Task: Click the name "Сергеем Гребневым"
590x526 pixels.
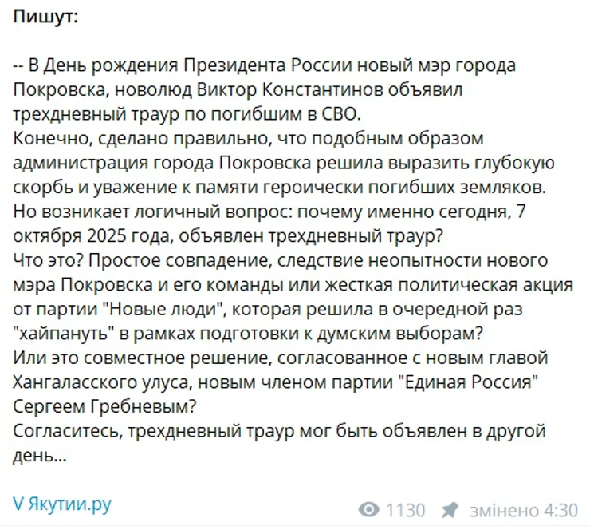Action: 104,406
